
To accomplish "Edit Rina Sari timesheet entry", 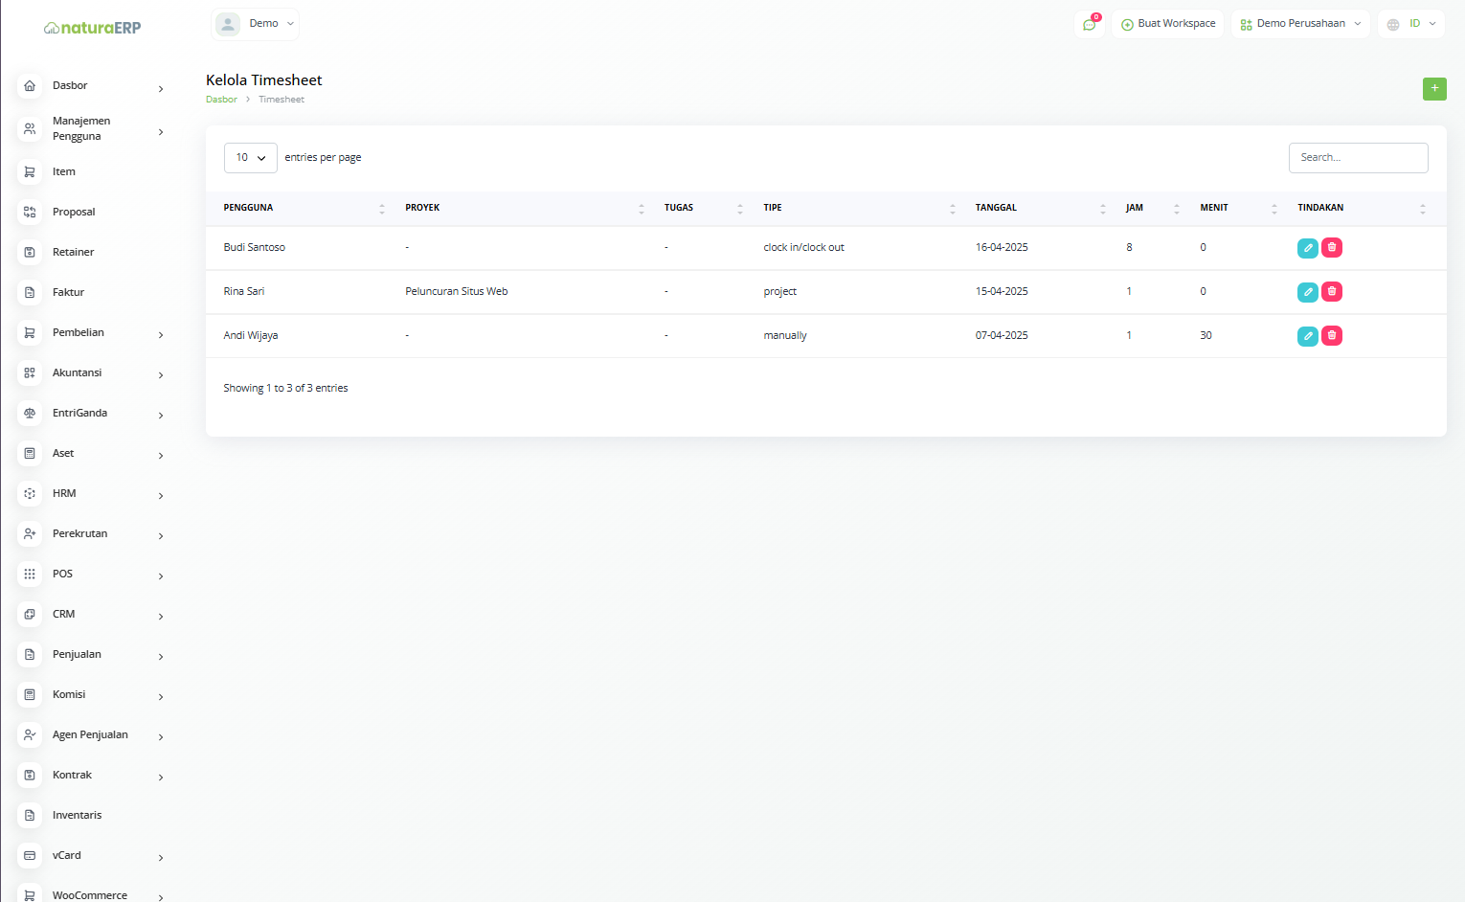I will coord(1308,292).
